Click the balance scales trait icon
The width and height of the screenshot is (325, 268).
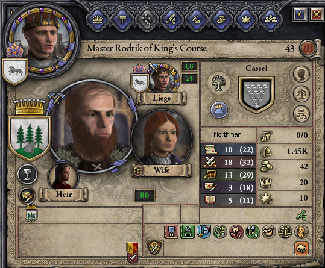pyautogui.click(x=285, y=232)
